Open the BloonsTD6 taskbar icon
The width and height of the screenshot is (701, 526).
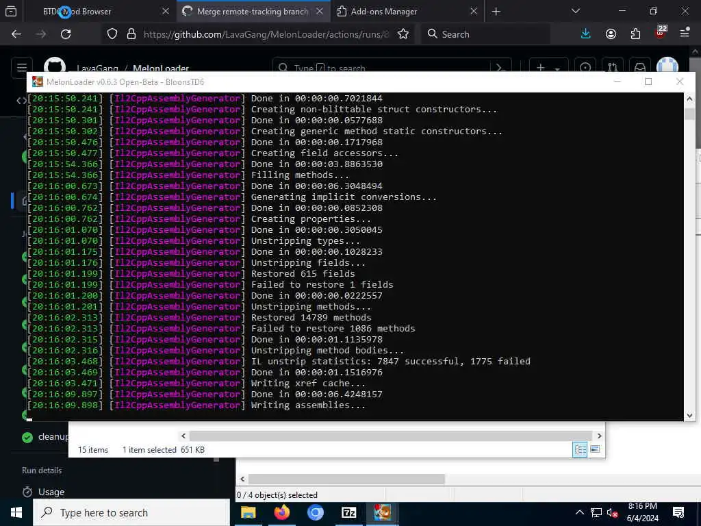tap(382, 512)
